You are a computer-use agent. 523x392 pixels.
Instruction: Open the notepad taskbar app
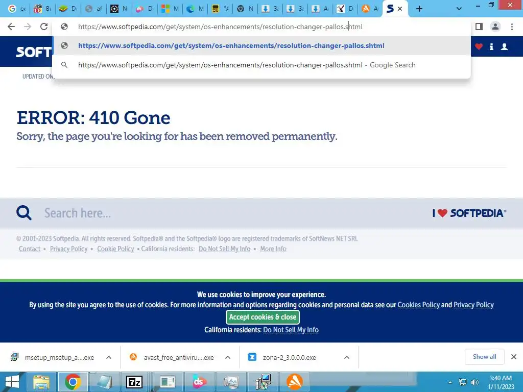pos(104,382)
